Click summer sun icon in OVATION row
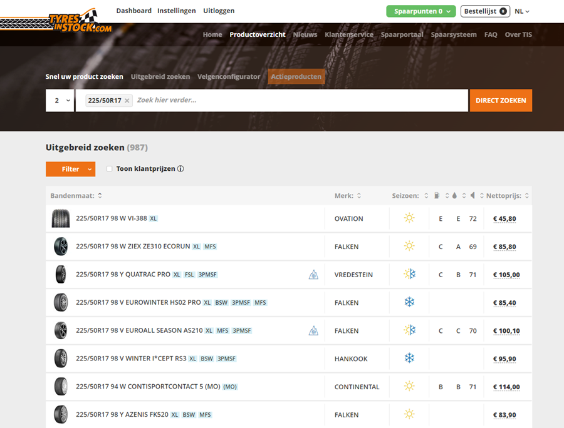 pos(409,218)
